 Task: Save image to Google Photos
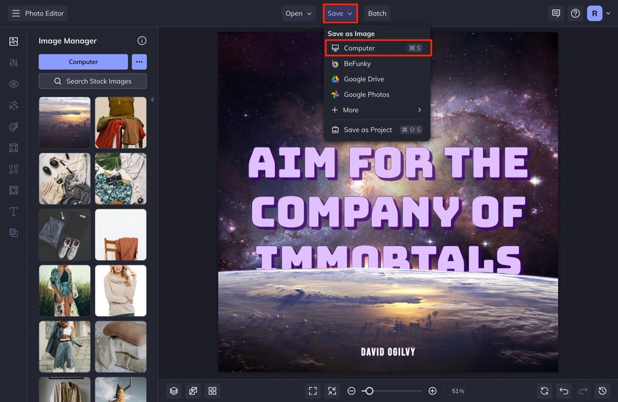377,94
